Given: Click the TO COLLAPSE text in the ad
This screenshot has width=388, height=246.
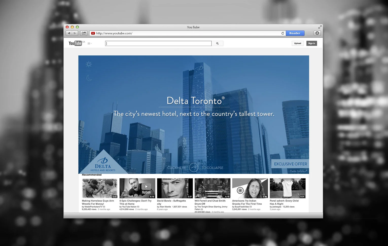Looking at the screenshot, I should pos(213,168).
